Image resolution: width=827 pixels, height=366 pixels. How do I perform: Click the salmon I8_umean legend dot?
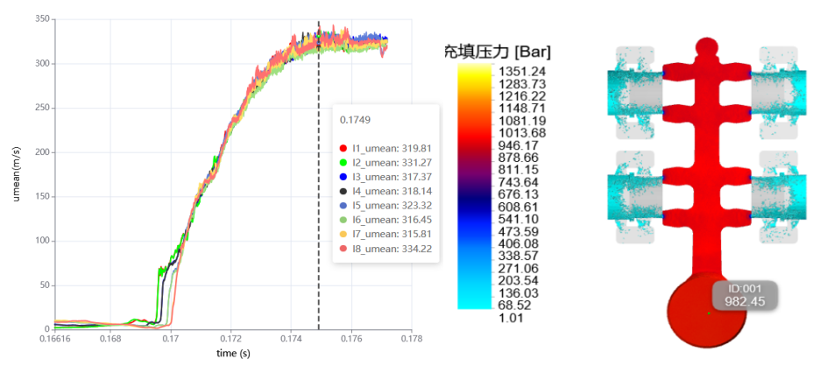click(343, 247)
